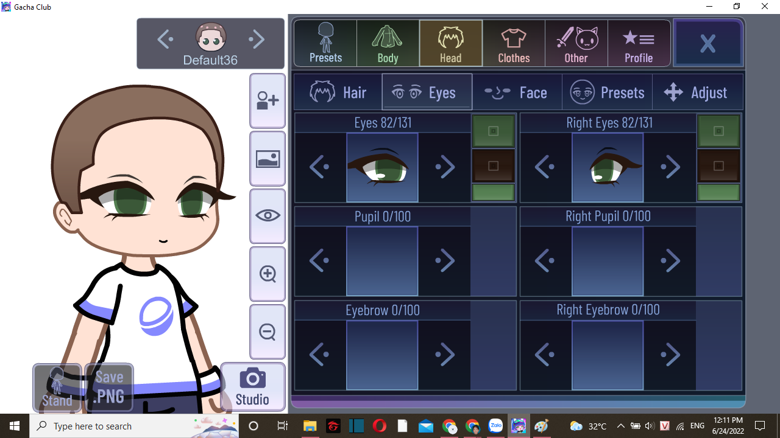780x438 pixels.
Task: Click the taskbar search box
Action: click(x=134, y=426)
